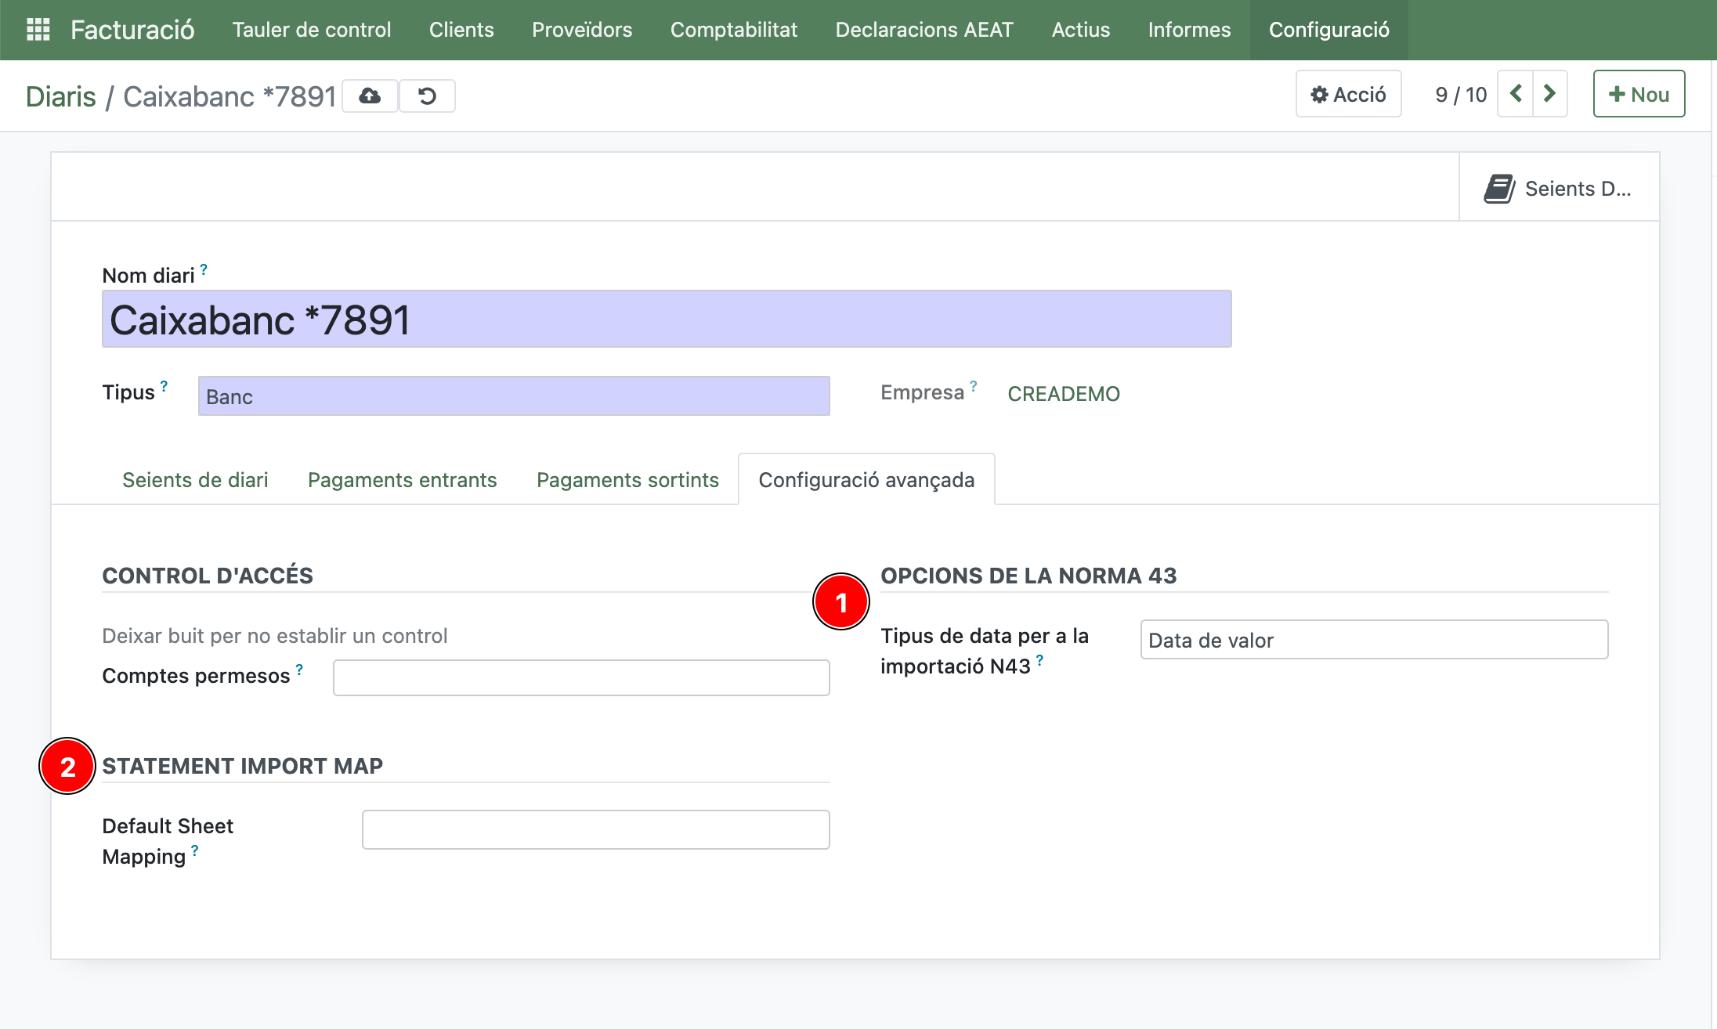1717x1029 pixels.
Task: Click the discard changes undo icon
Action: [427, 96]
